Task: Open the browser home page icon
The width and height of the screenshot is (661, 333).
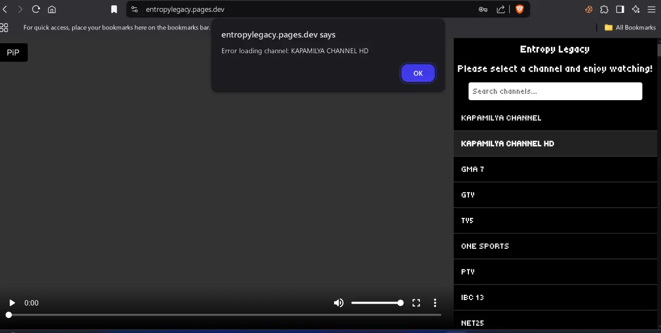Action: pos(52,9)
